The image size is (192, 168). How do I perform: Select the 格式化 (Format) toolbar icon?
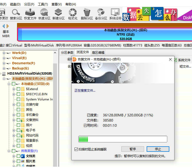[x=73, y=14]
